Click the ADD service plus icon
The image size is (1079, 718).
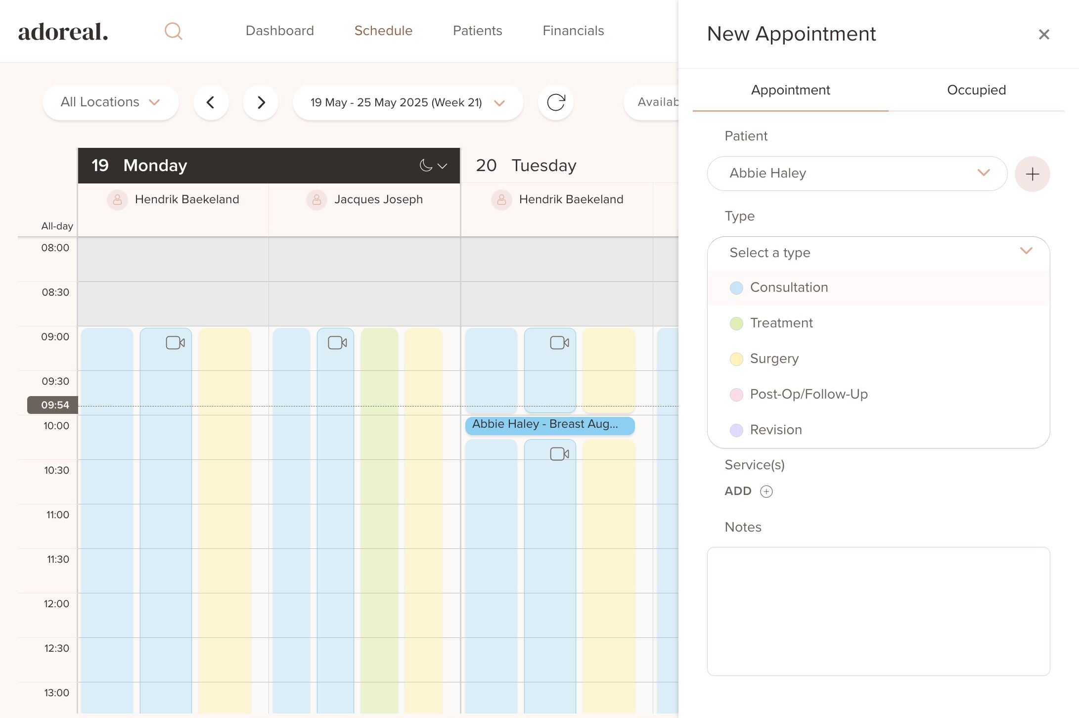click(x=766, y=491)
